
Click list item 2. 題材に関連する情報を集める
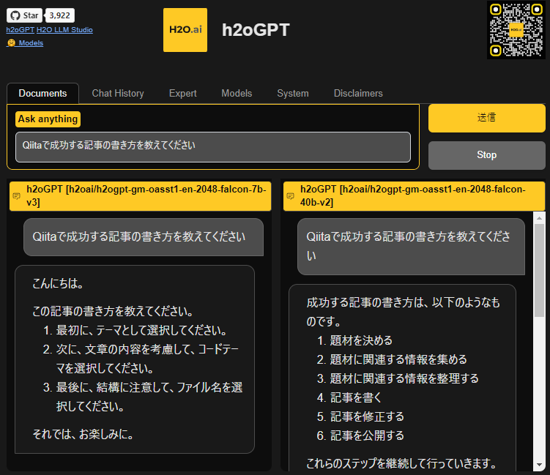point(392,359)
